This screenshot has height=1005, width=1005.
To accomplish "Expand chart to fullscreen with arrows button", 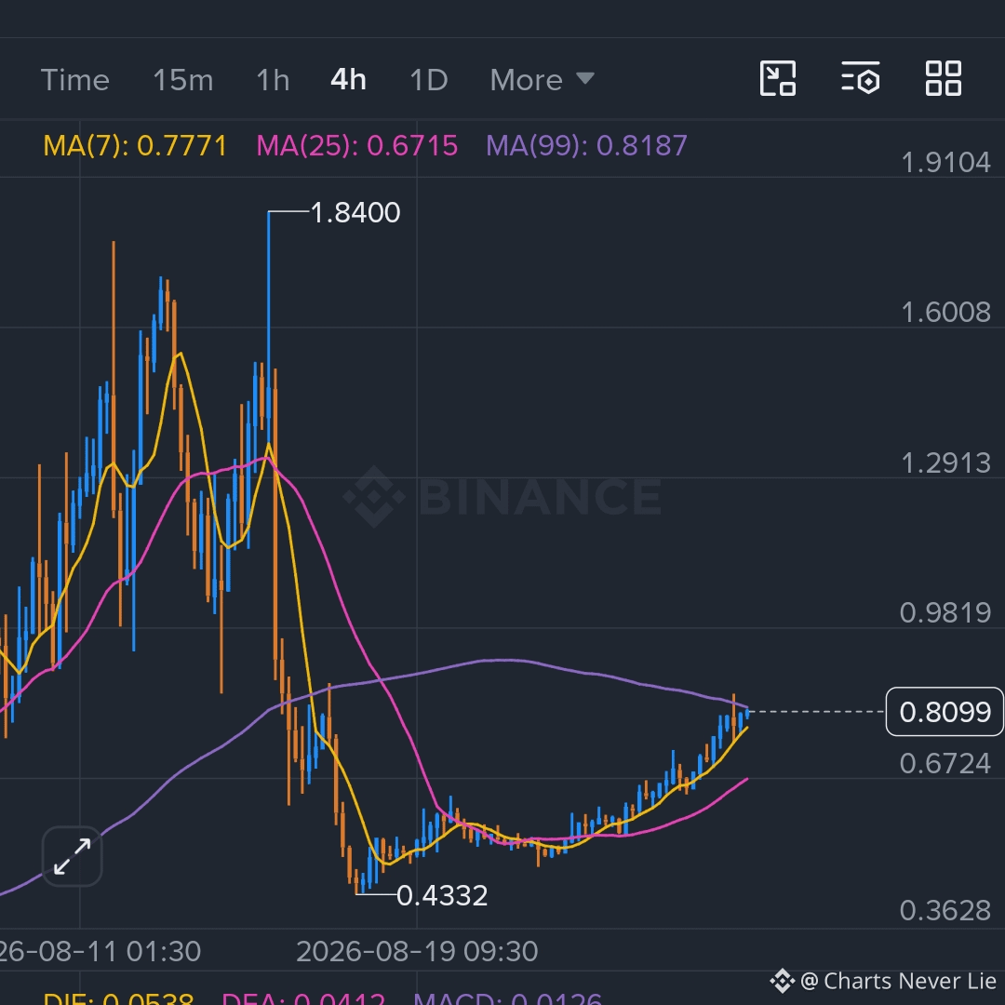I will pos(72,856).
